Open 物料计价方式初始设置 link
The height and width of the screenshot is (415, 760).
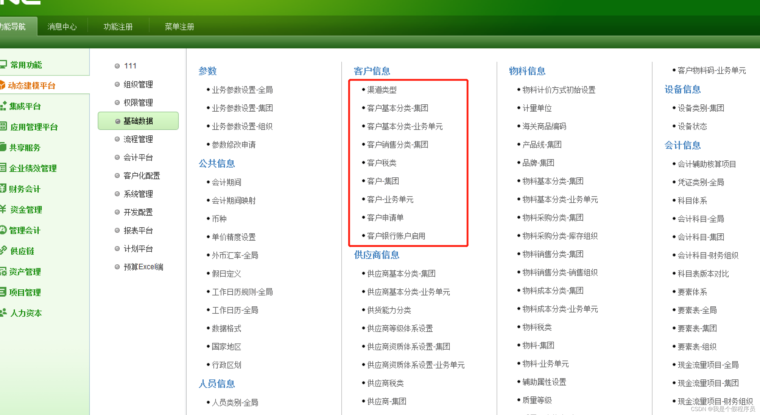click(559, 90)
